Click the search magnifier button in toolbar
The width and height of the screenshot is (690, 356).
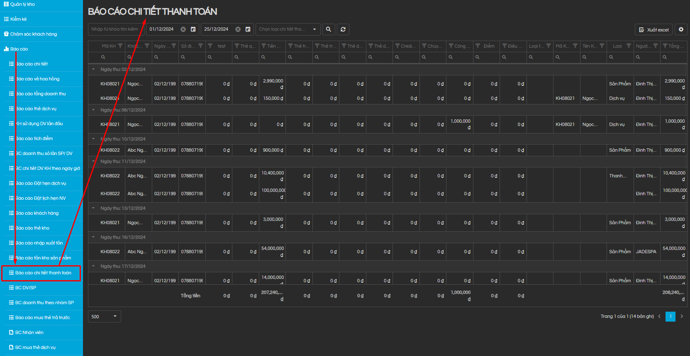328,29
